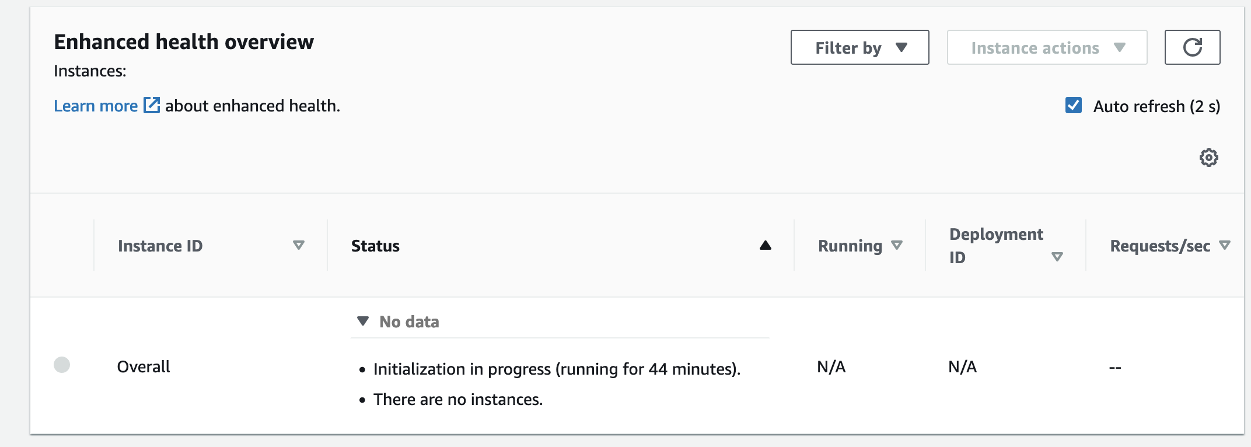The height and width of the screenshot is (447, 1251).
Task: Select the Instance ID column header
Action: [x=159, y=246]
